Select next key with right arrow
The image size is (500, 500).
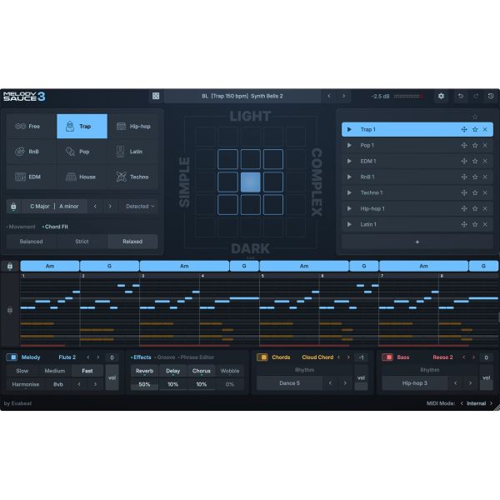110,207
